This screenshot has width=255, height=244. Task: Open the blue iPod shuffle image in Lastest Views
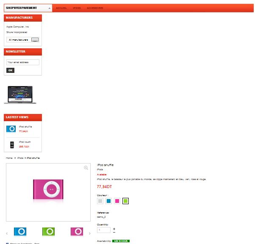point(11,129)
